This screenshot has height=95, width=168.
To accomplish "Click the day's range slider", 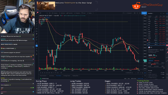I will point(156,64).
